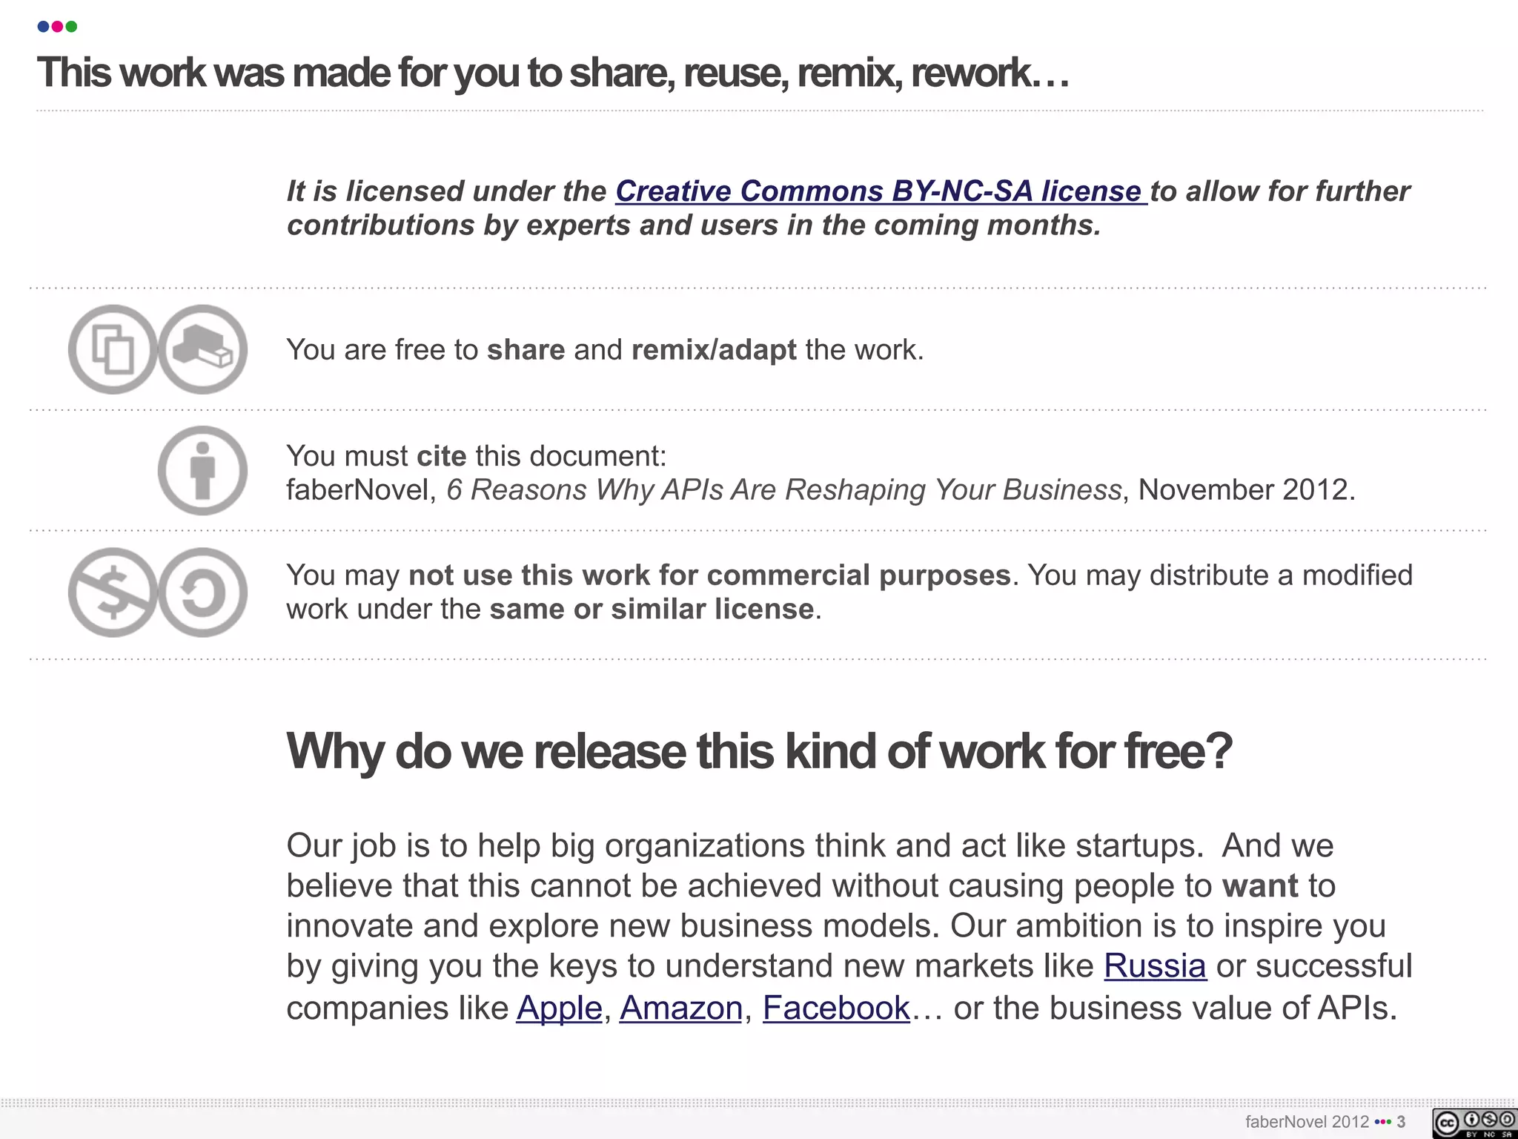Click the heading 'Why do we release this kind of work for free?'

click(759, 751)
